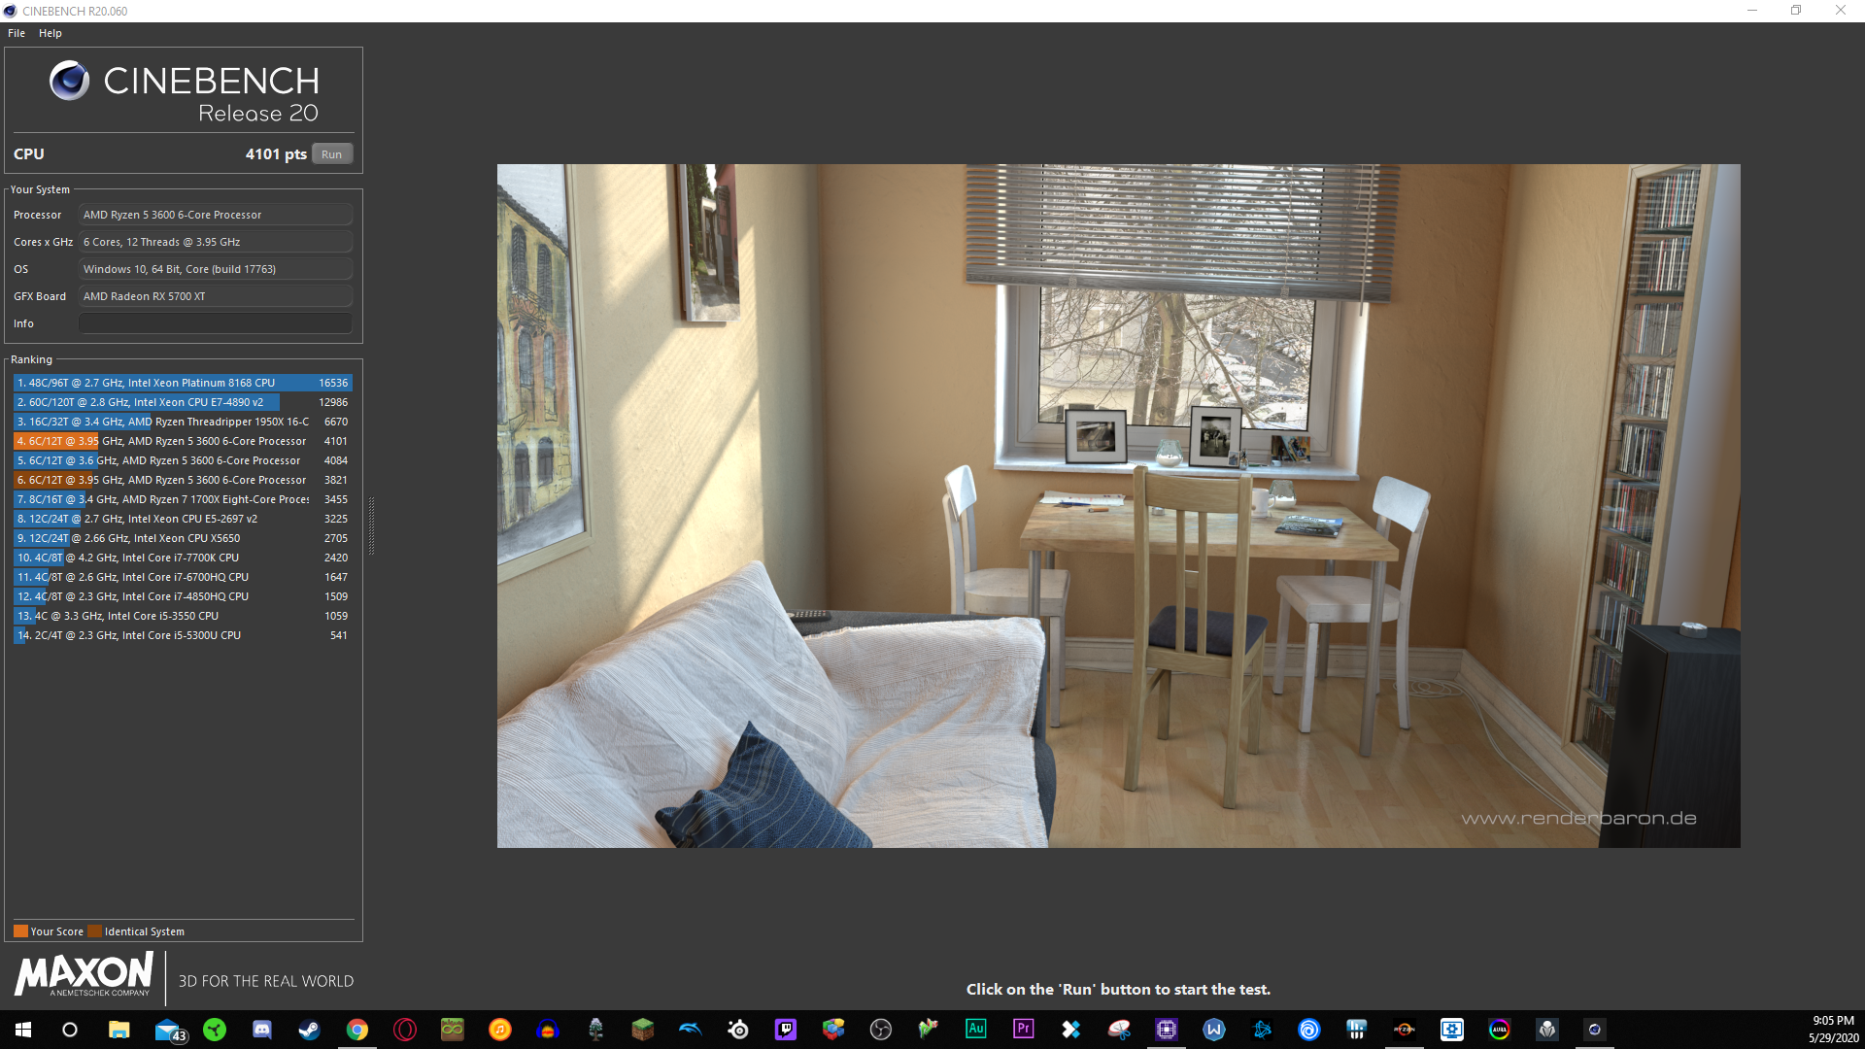Open Battle.net from taskbar
Screen dimensions: 1865x1049
[x=1262, y=1030]
